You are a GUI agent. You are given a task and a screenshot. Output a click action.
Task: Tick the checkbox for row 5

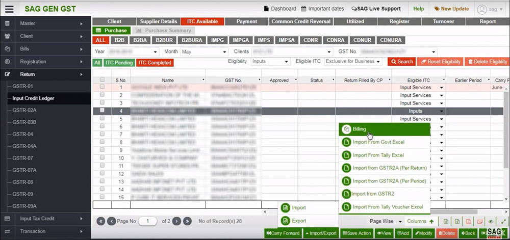pos(103,119)
